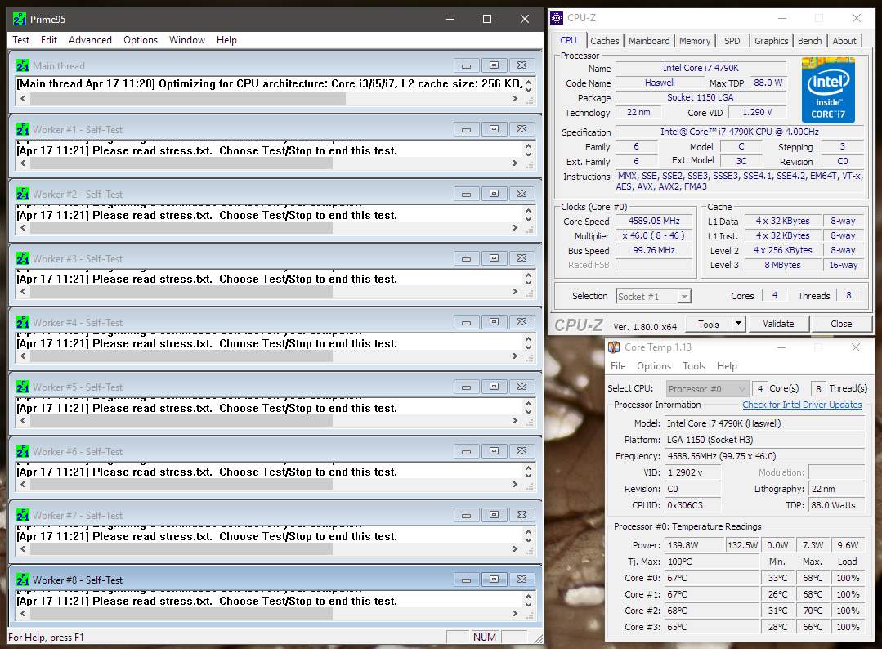Switch to the About tab in CPU-Z
This screenshot has width=882, height=649.
tap(844, 41)
